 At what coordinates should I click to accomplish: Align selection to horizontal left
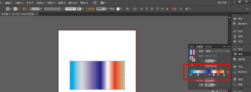pos(142,9)
